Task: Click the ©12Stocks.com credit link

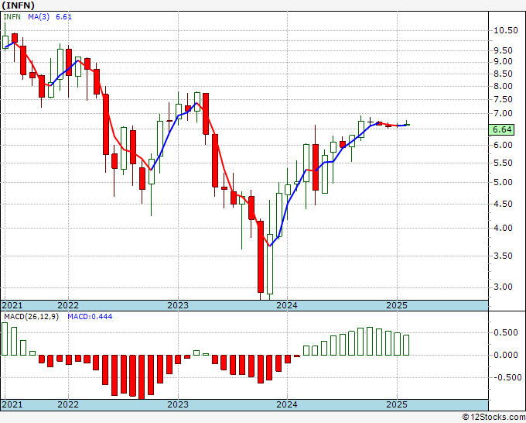Action: coord(494,418)
